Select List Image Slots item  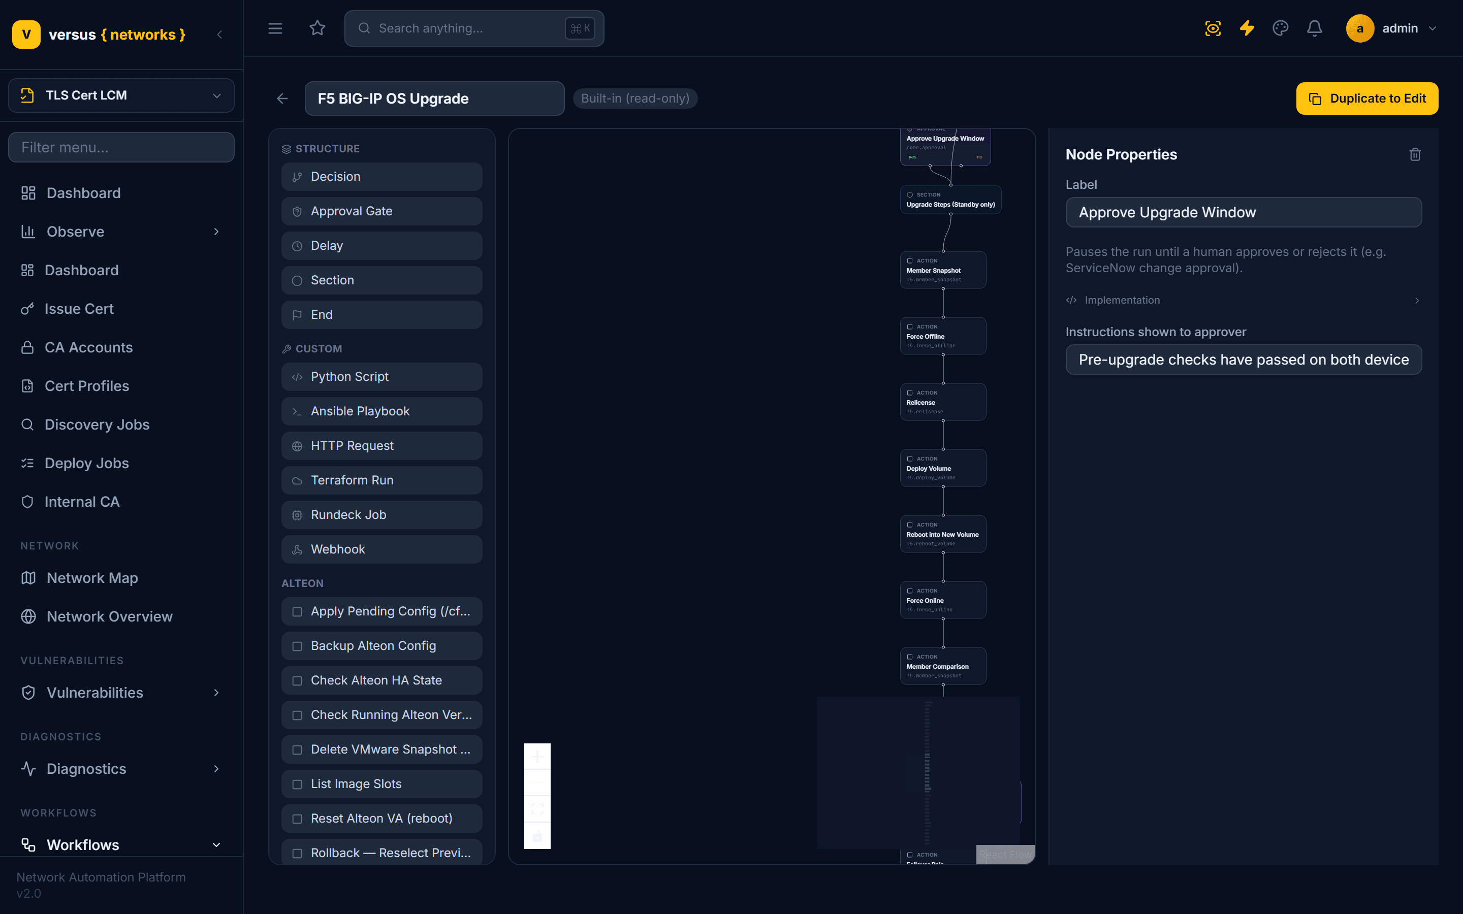point(381,784)
